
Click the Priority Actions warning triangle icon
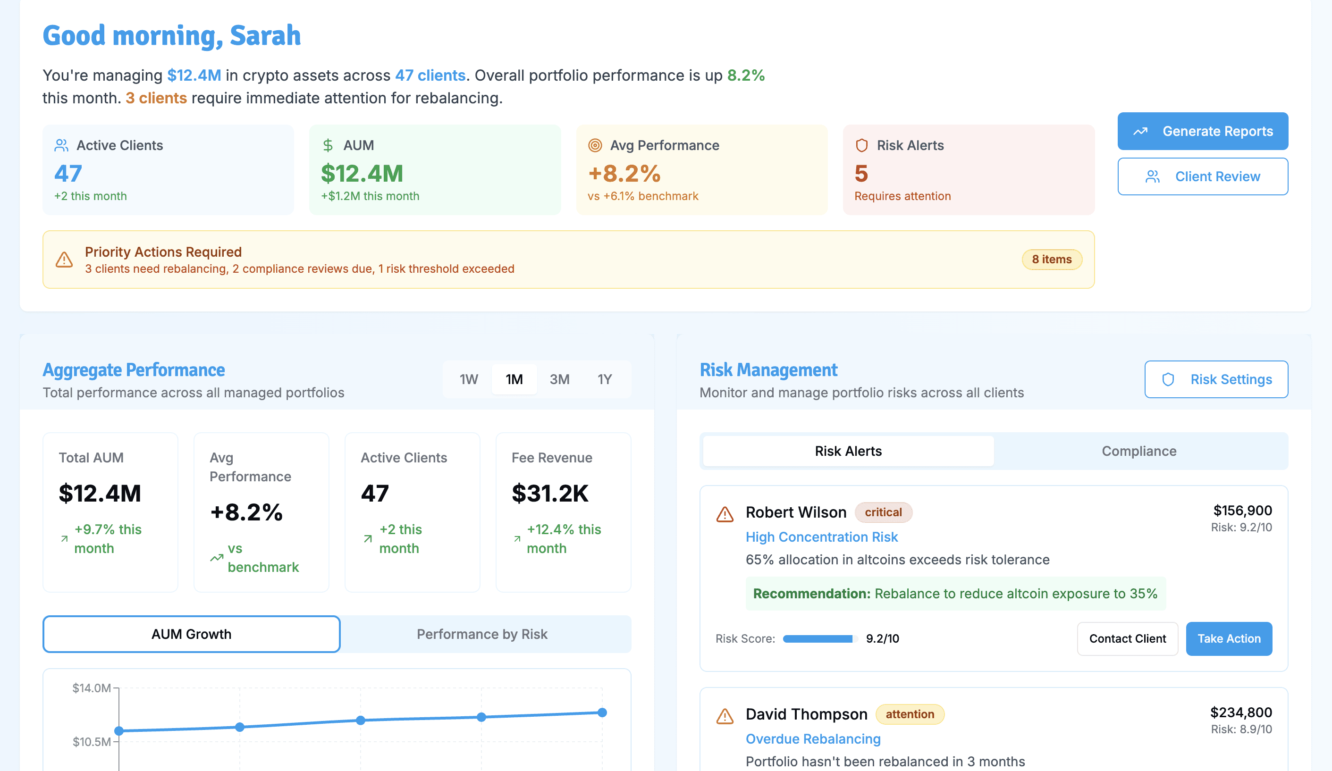65,260
